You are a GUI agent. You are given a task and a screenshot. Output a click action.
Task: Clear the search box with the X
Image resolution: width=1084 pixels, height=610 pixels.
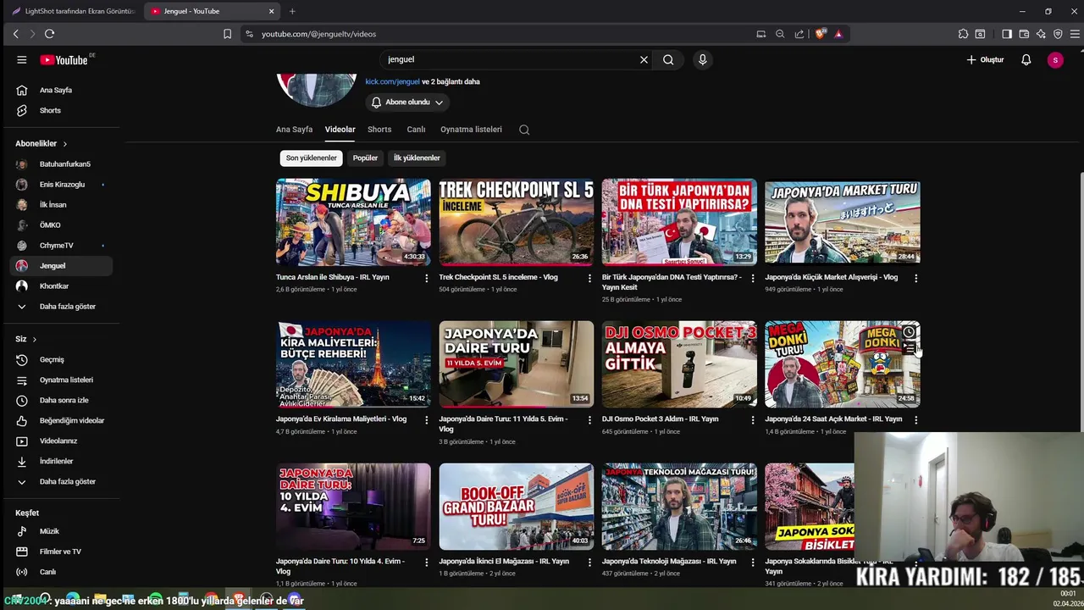(644, 59)
